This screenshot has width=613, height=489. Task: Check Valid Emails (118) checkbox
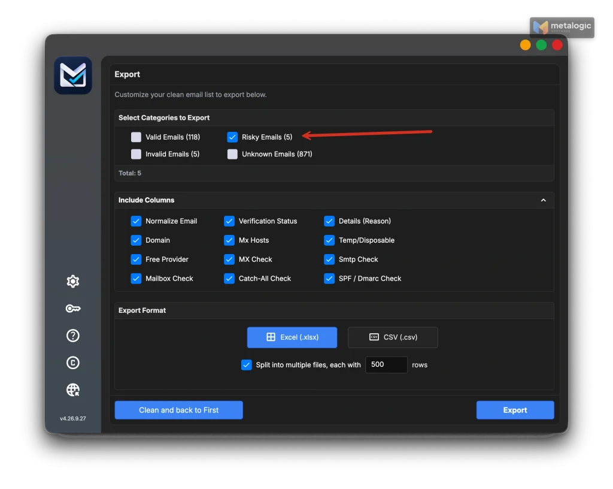(136, 137)
